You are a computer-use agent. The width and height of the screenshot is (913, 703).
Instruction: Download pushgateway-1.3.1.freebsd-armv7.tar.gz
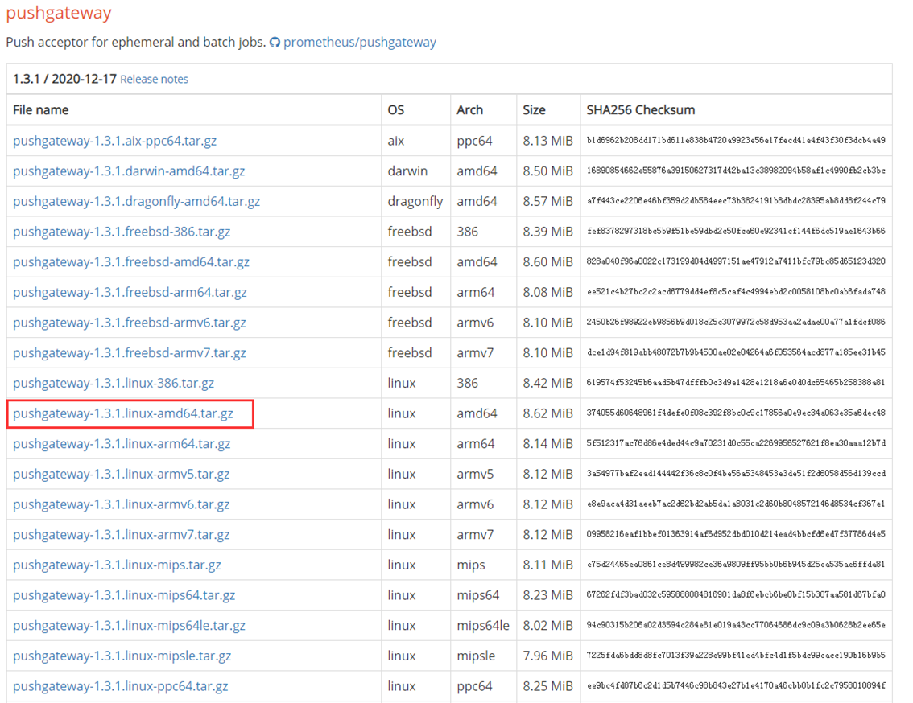point(130,352)
